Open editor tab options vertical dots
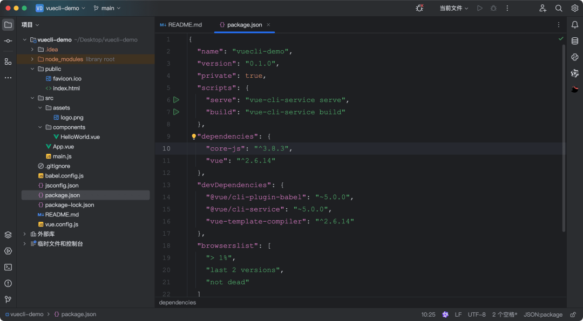The image size is (583, 321). (559, 25)
